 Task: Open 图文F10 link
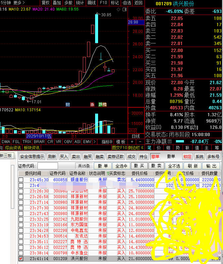point(119,148)
